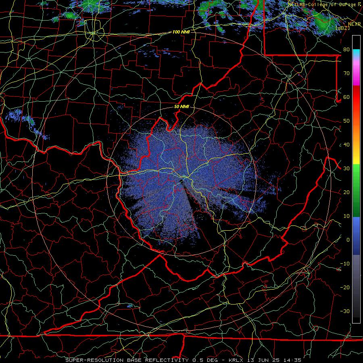Click "SUPER-RESOLUTION BASE REFLECTIVITY" in the caption
The height and width of the screenshot is (363, 363).
click(127, 360)
